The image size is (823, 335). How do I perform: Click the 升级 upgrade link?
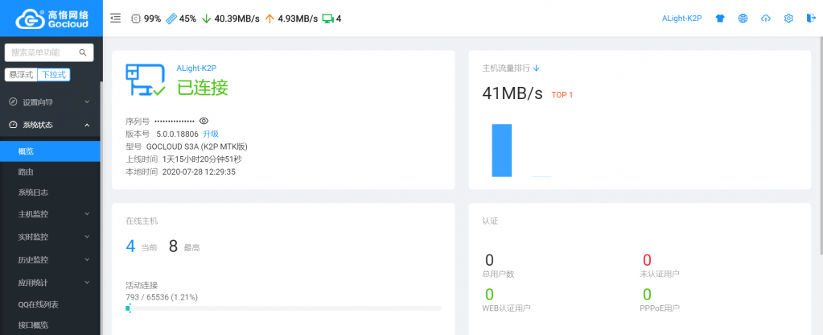pos(211,134)
